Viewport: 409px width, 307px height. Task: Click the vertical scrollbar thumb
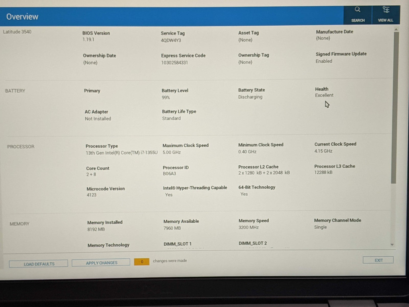[394, 107]
